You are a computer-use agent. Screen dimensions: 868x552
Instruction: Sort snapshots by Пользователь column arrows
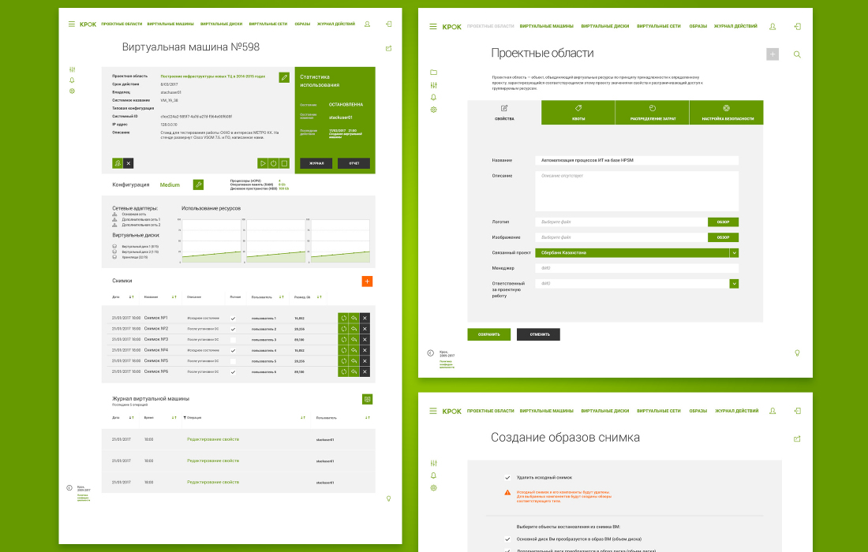(x=281, y=297)
